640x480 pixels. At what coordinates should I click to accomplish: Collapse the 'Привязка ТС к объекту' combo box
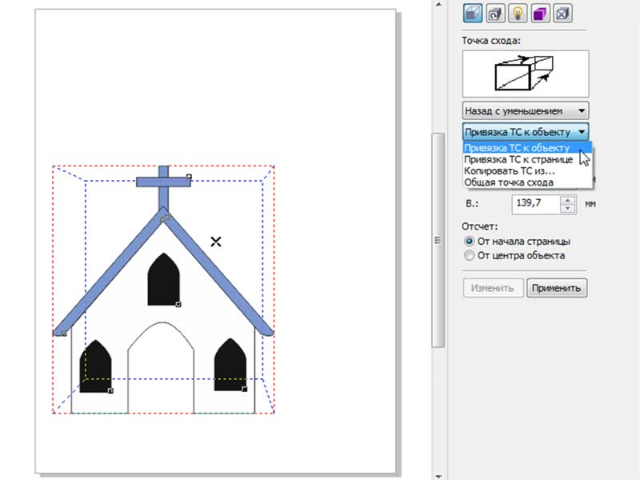[x=582, y=132]
